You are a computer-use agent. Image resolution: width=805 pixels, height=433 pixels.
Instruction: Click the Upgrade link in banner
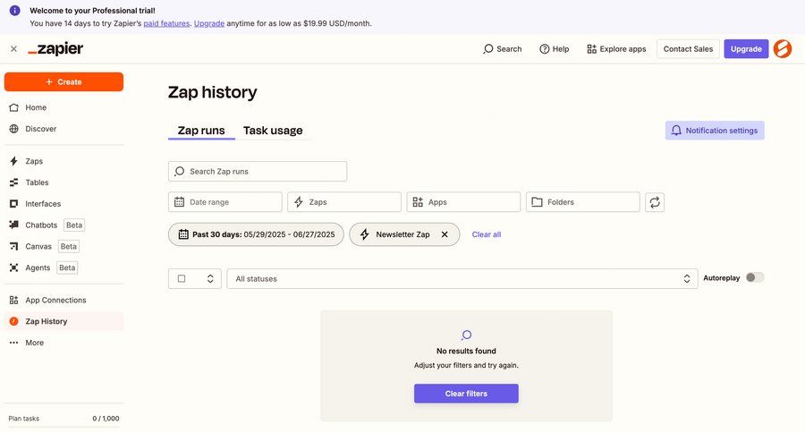209,23
